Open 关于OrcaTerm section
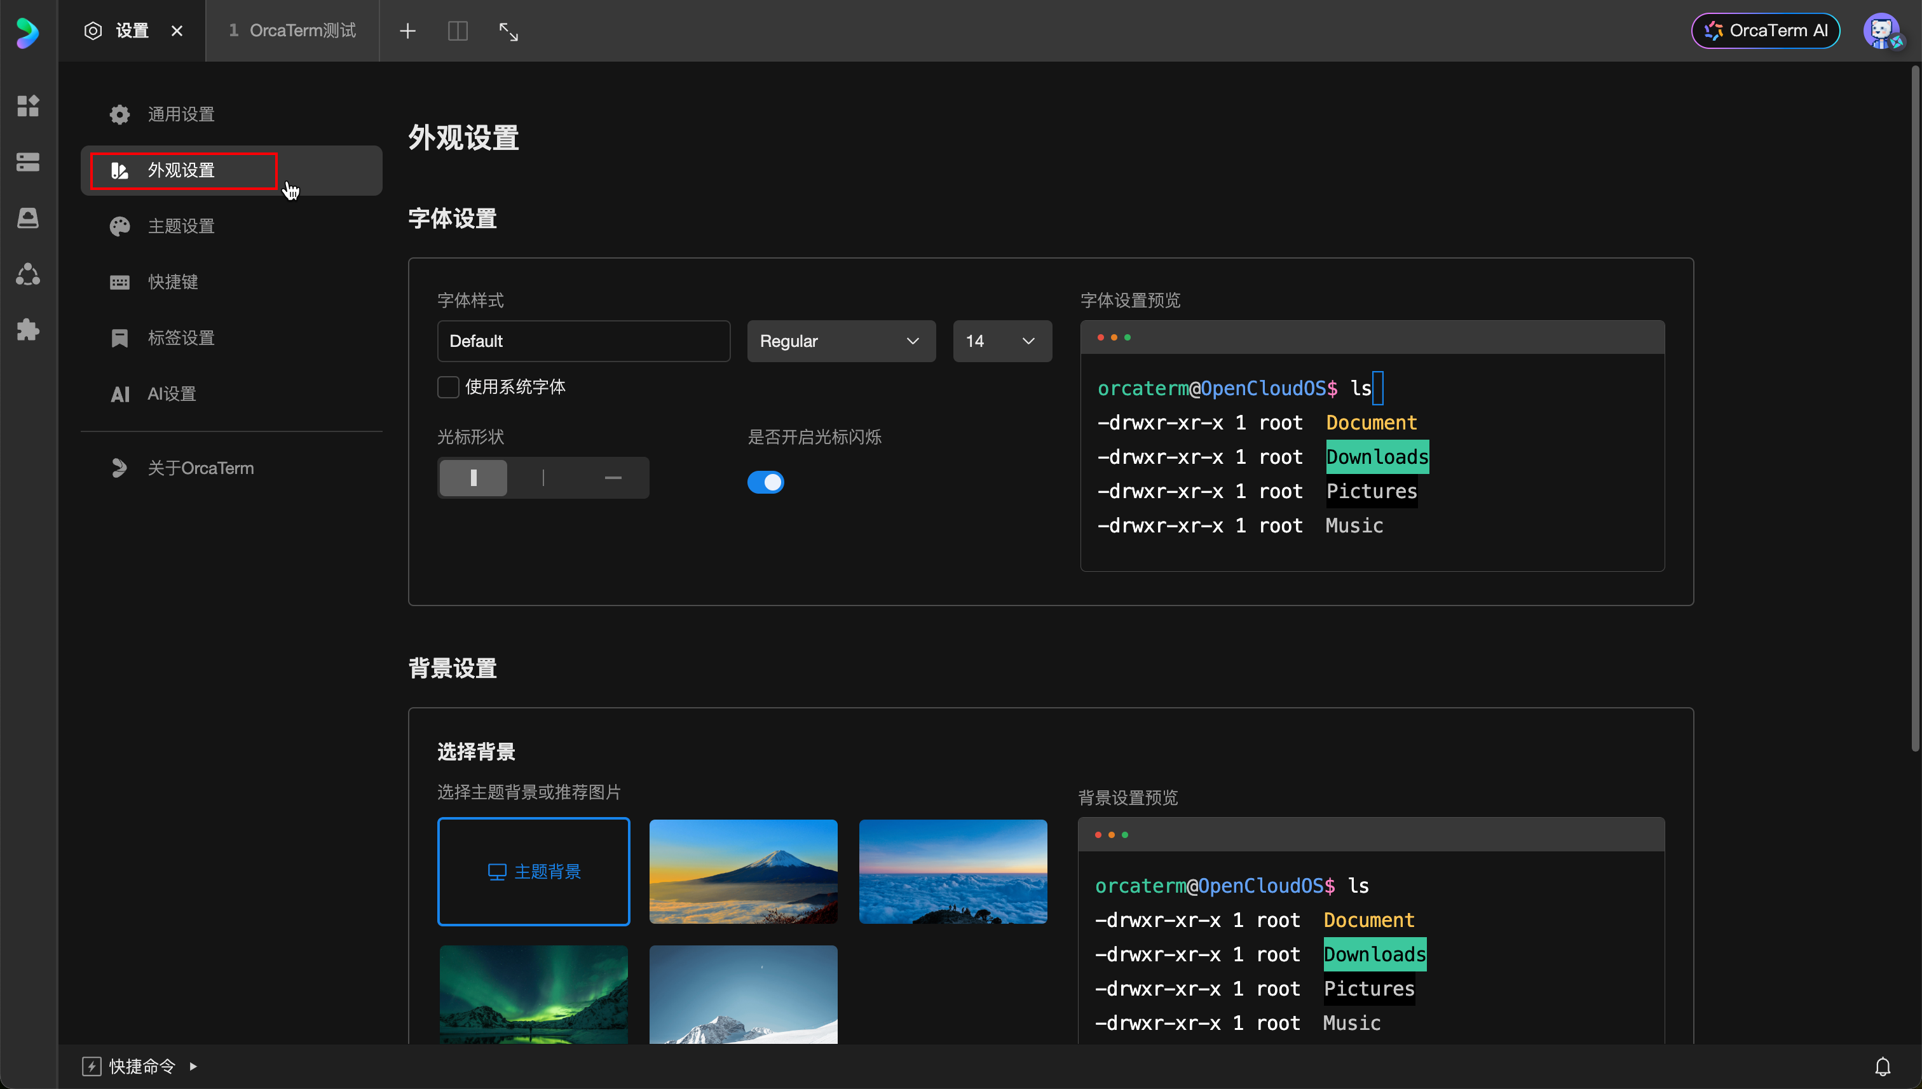The height and width of the screenshot is (1089, 1922). (x=232, y=468)
